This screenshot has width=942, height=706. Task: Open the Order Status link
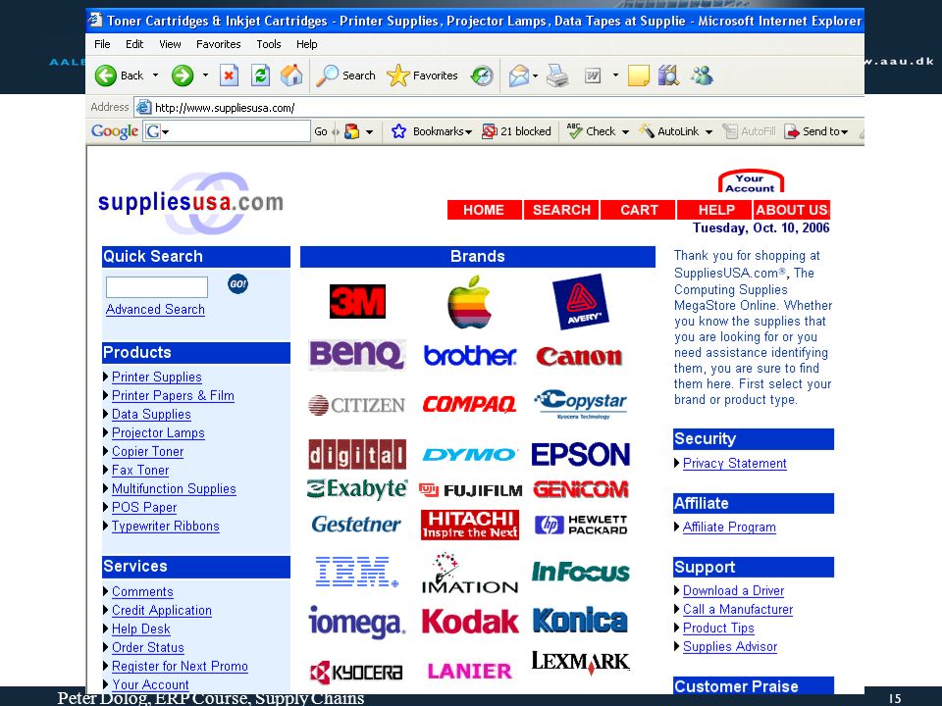pyautogui.click(x=148, y=648)
